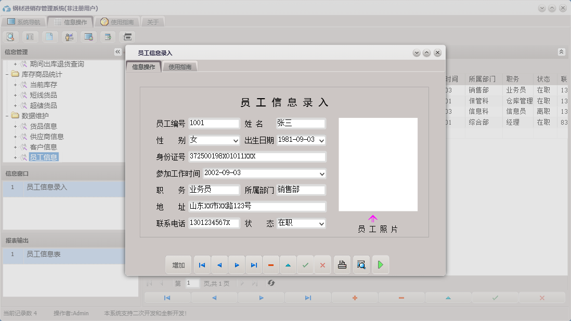Viewport: 571px width, 321px height.
Task: Open the query search tool on the toolbar
Action: [x=10, y=37]
